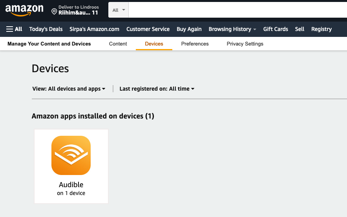Click Deliver to Lindroos address text
Screen dimensions: 347x217
[x=79, y=10]
